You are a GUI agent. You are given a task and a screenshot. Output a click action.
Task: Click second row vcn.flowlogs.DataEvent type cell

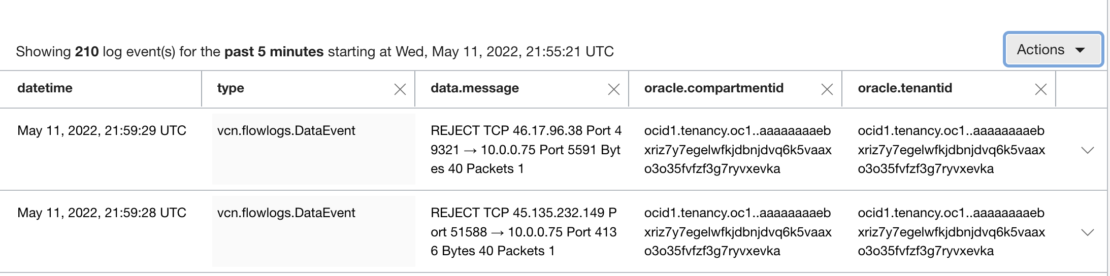point(286,213)
